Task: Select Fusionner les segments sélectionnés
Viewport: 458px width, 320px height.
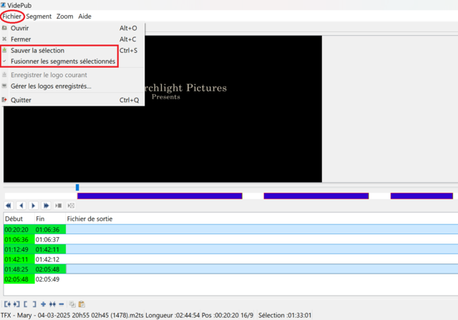Action: [x=72, y=61]
